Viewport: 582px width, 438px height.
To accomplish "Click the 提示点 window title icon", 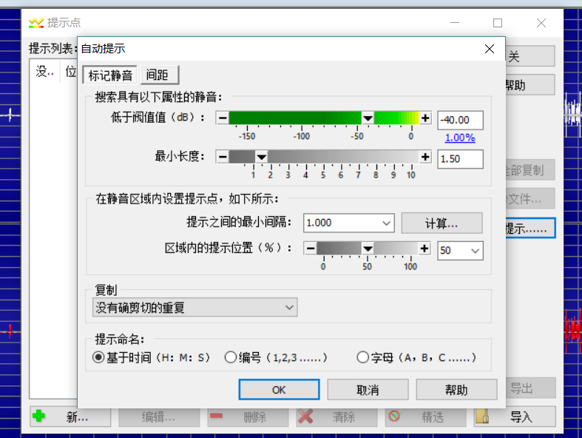I will point(36,23).
